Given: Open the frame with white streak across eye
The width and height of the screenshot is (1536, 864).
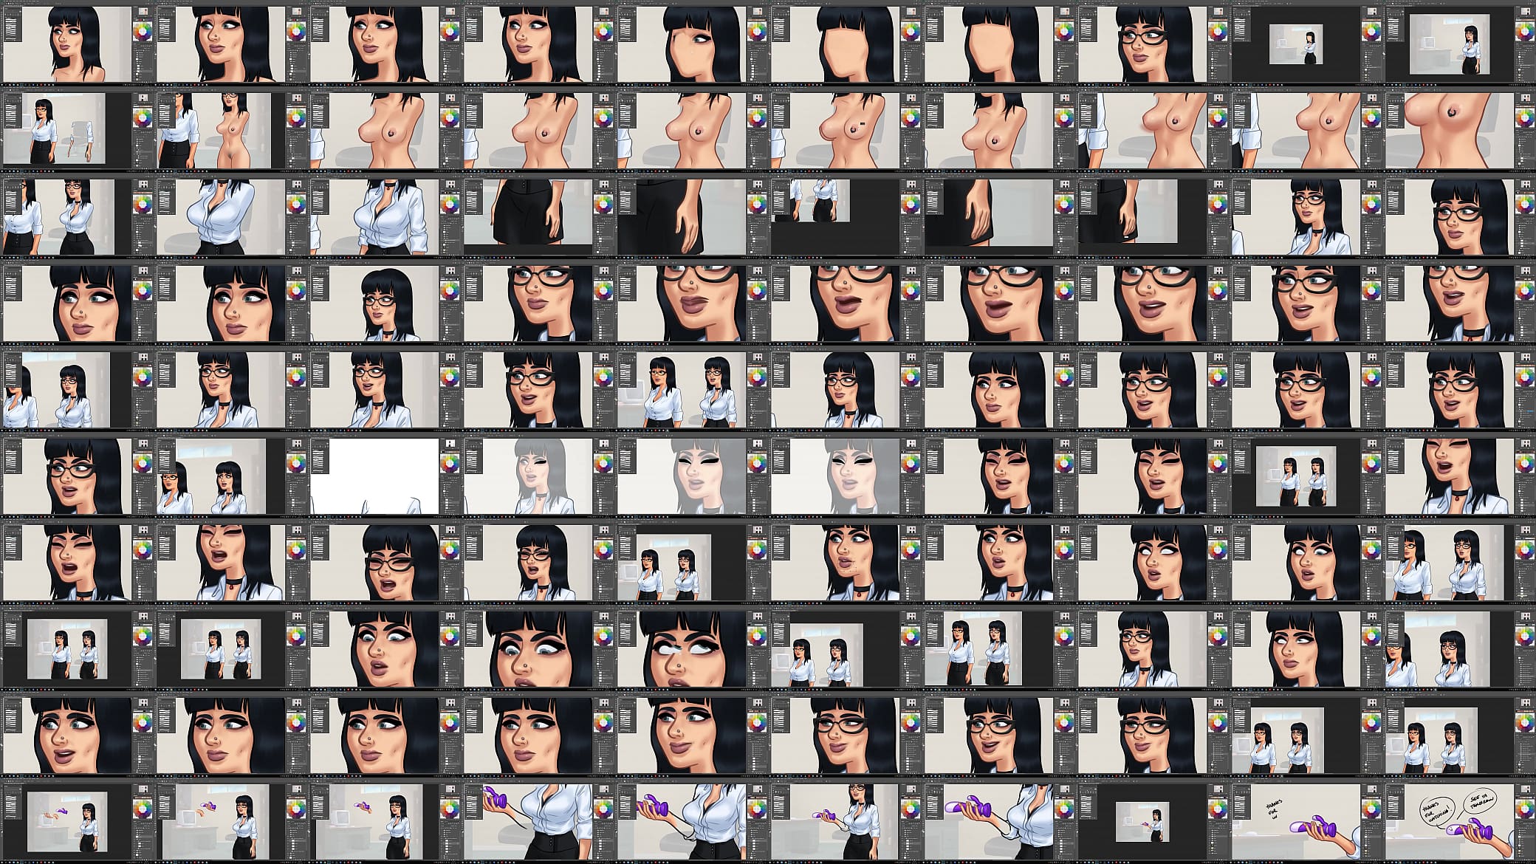Looking at the screenshot, I should [691, 648].
